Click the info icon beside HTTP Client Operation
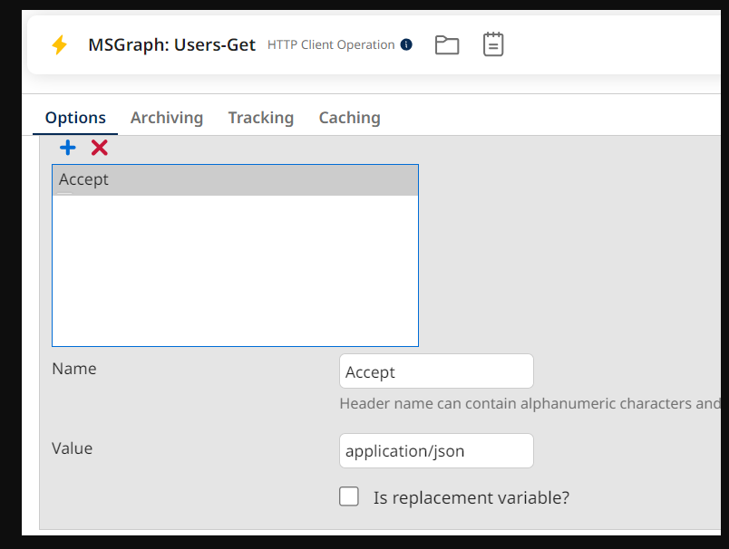This screenshot has height=549, width=729. (x=406, y=44)
